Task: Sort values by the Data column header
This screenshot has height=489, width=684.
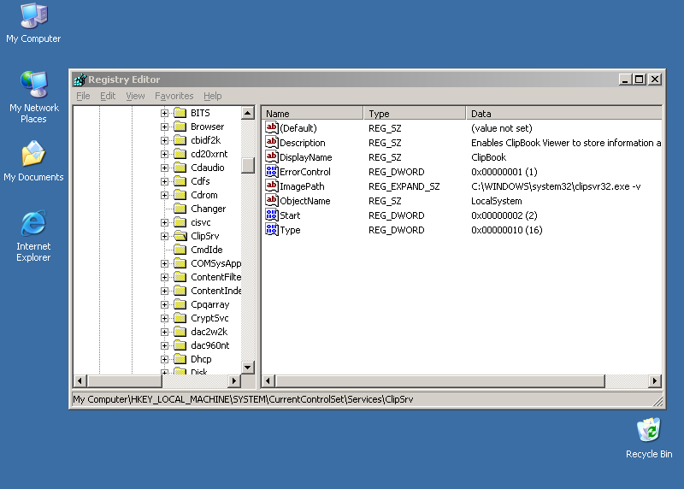Action: coord(563,114)
